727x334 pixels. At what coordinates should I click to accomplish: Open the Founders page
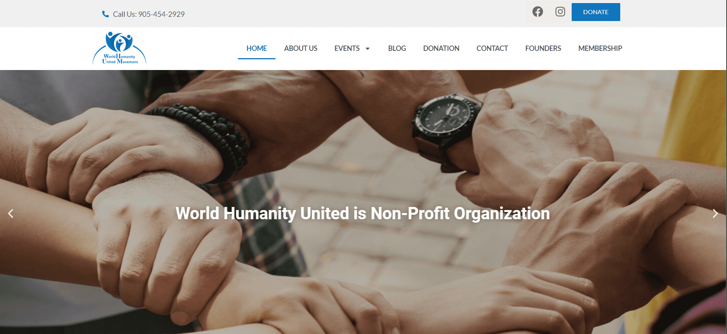click(543, 48)
